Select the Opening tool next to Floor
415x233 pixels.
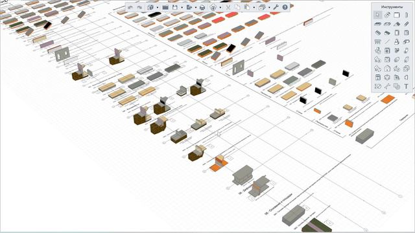point(387,24)
